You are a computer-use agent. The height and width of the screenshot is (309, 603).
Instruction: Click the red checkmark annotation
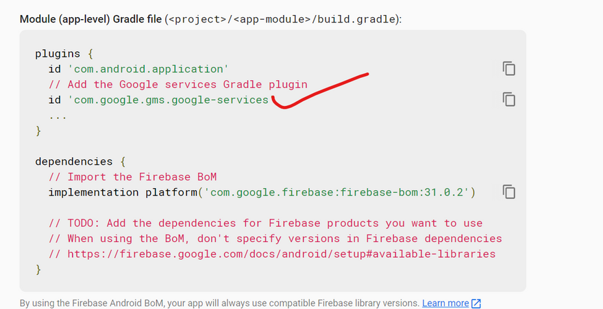320,91
